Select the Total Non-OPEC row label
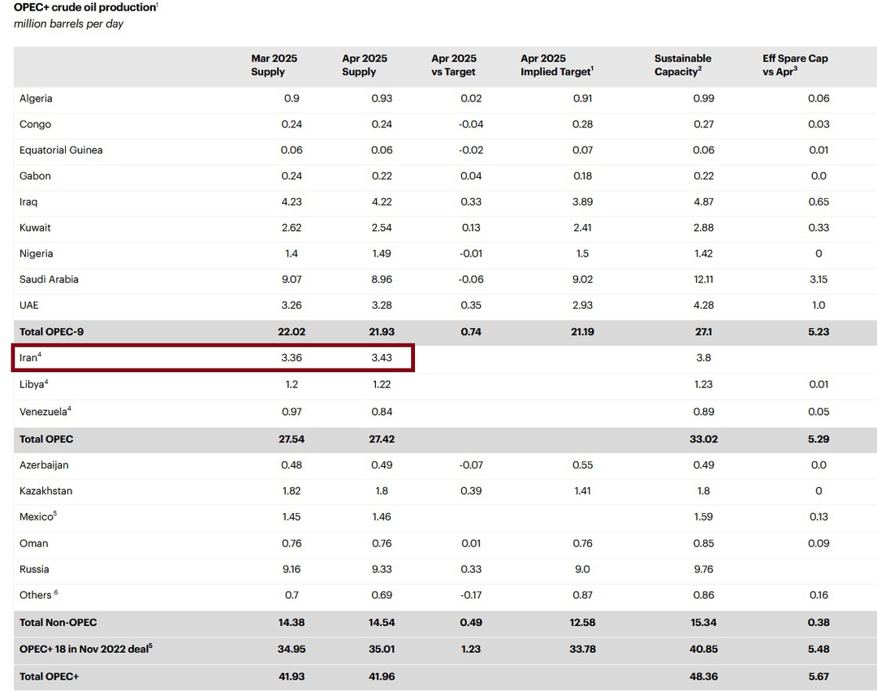The height and width of the screenshot is (691, 877). click(x=58, y=623)
